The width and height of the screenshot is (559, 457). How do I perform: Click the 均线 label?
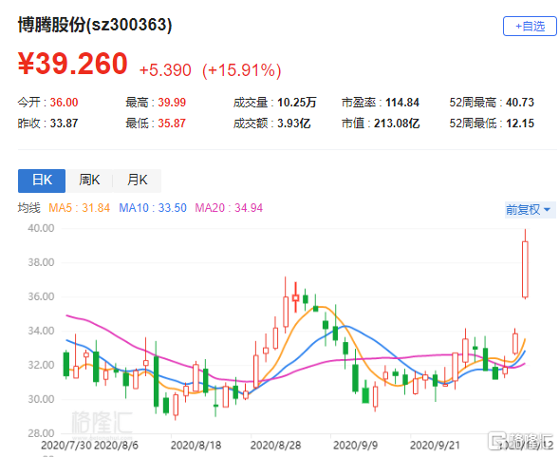click(x=29, y=208)
